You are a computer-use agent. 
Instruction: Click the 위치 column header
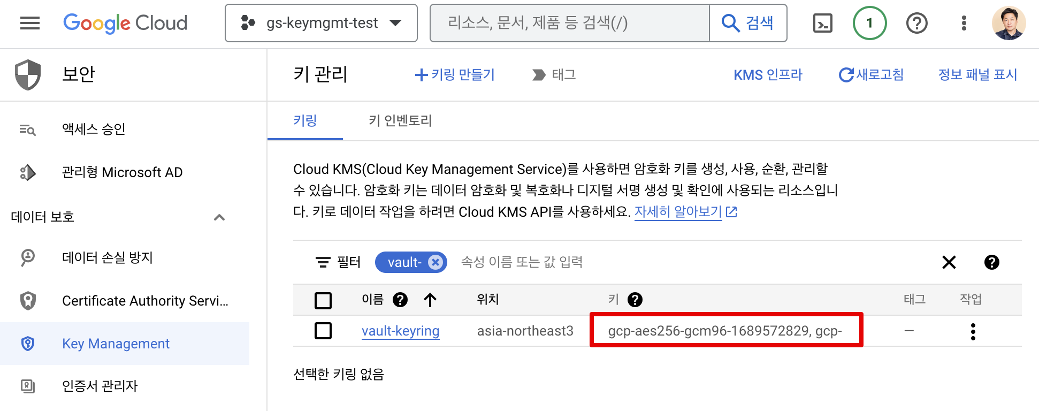488,299
